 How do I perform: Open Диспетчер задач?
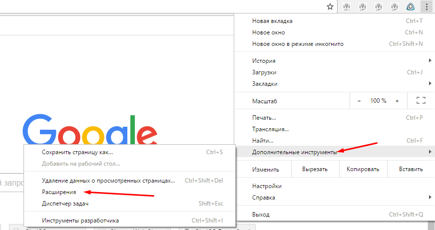coord(129,204)
